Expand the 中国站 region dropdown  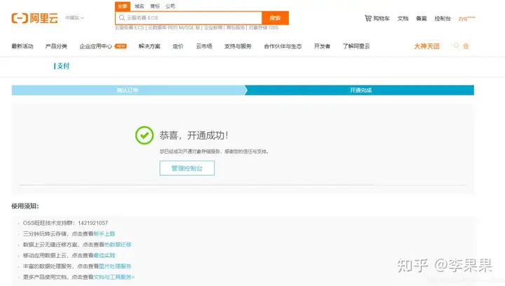coord(75,18)
